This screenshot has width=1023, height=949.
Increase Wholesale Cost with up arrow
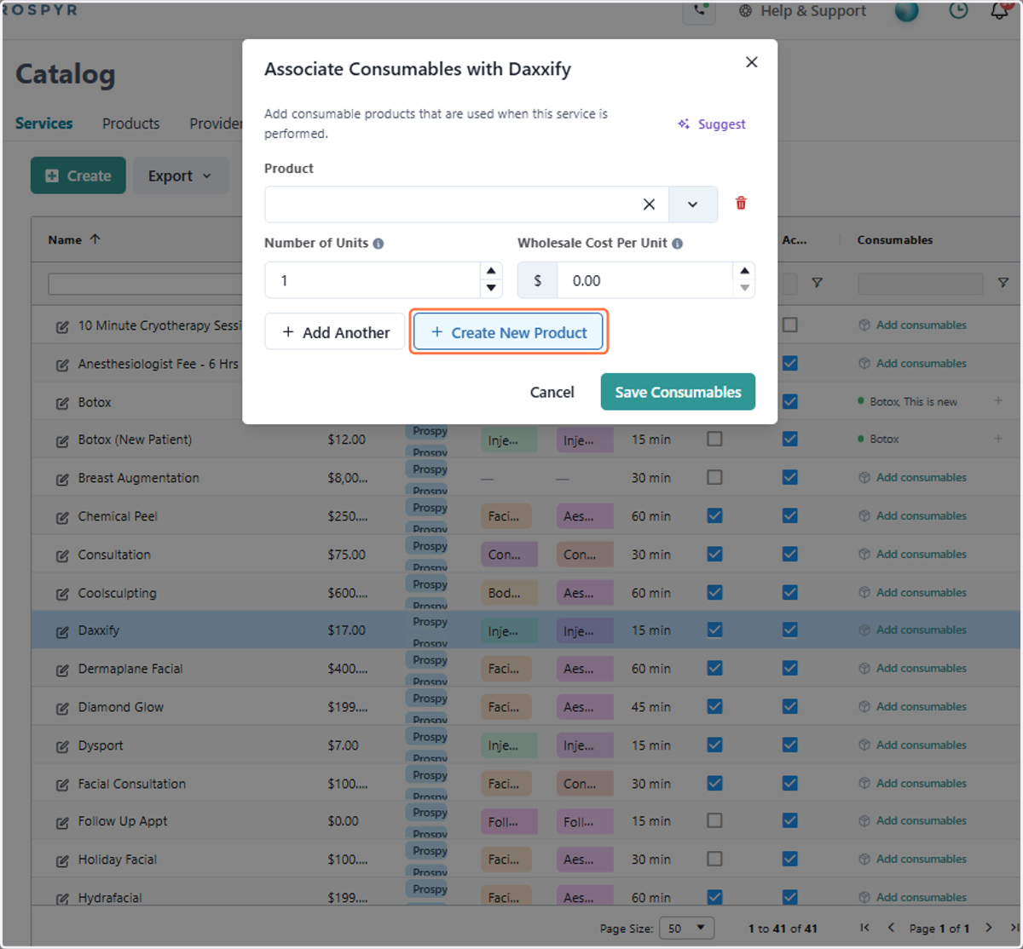[744, 271]
